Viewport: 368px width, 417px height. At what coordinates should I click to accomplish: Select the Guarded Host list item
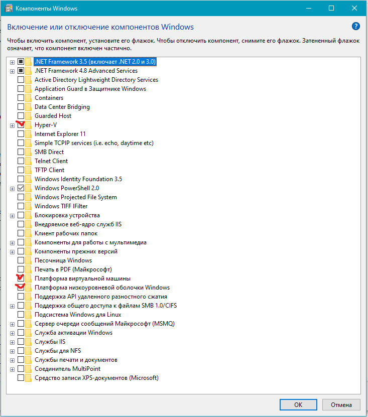[53, 116]
